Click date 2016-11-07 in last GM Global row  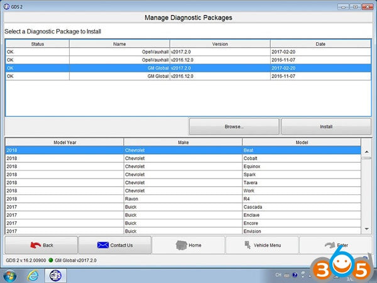283,76
